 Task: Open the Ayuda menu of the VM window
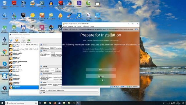click(92, 26)
